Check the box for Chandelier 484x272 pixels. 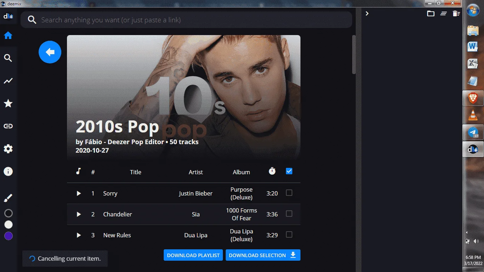click(289, 214)
